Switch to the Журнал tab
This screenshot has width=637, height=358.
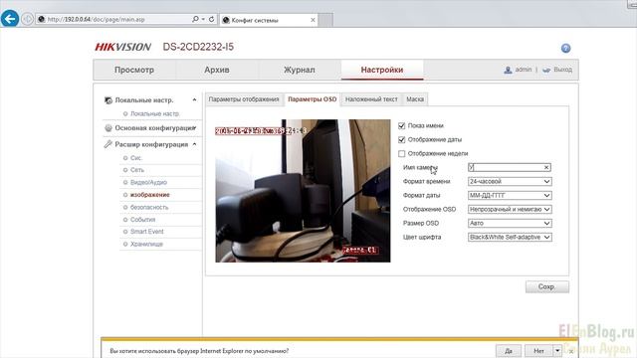299,70
